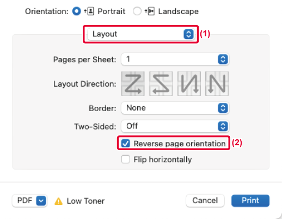
Task: Open the Pages per Sheet dropdown
Action: click(x=175, y=59)
